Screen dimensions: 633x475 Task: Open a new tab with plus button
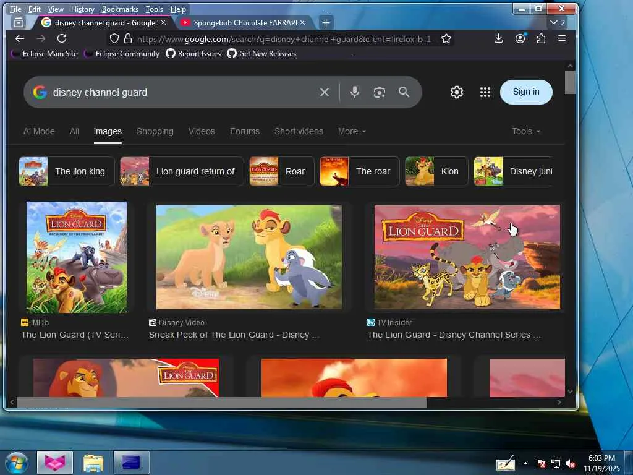click(326, 23)
